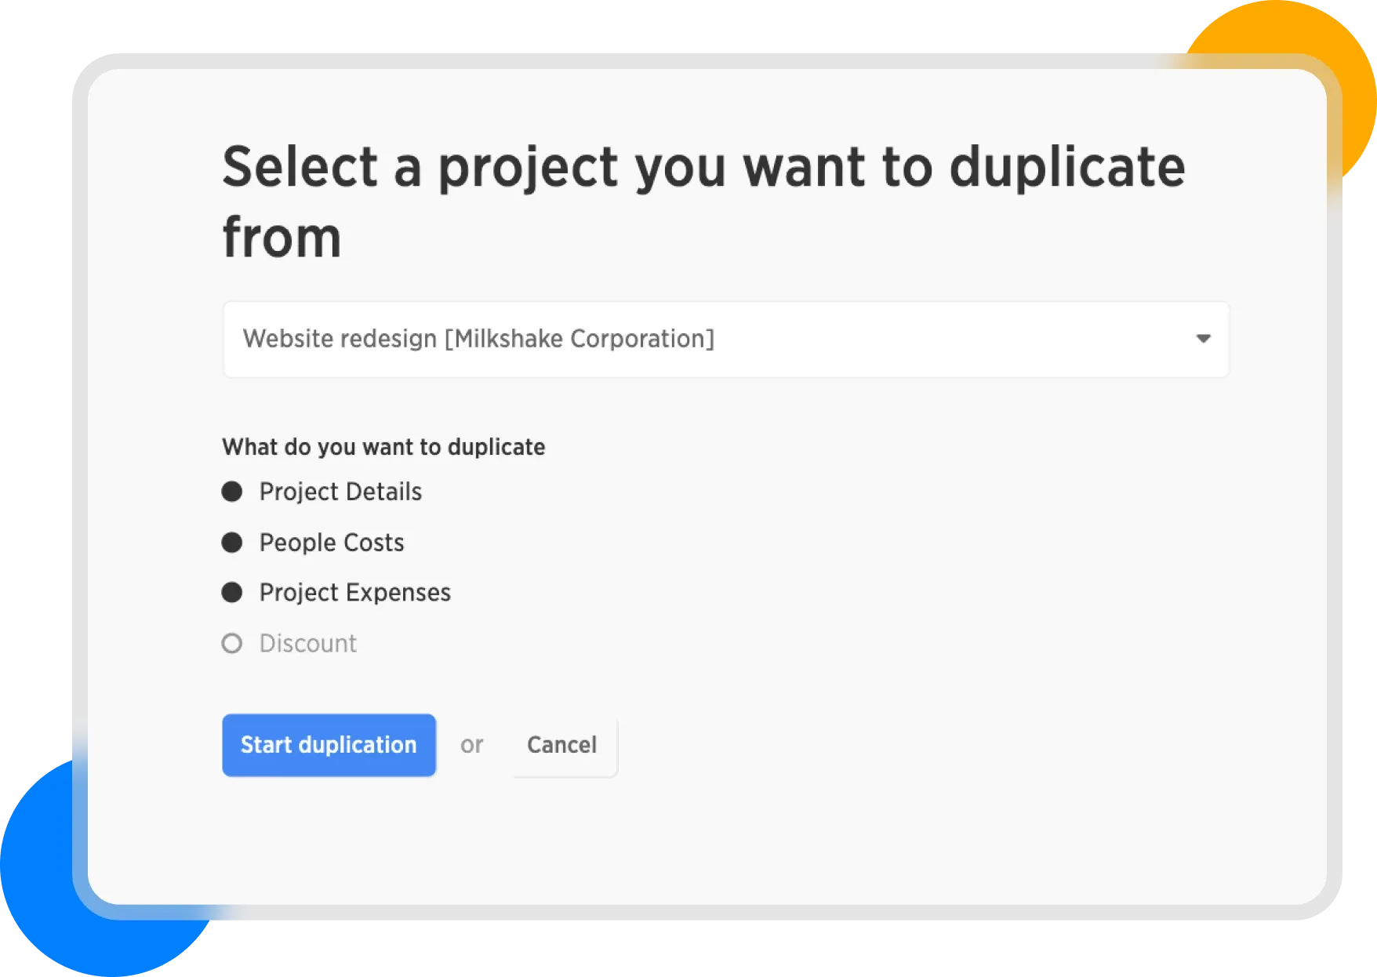Click the "or" text between the buttons
This screenshot has width=1377, height=977.
471,745
